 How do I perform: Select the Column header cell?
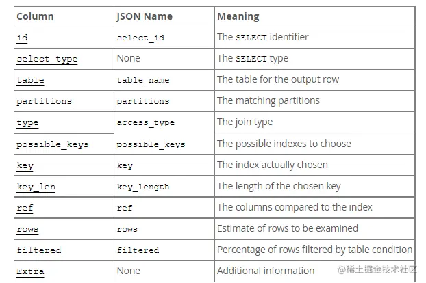click(64, 16)
